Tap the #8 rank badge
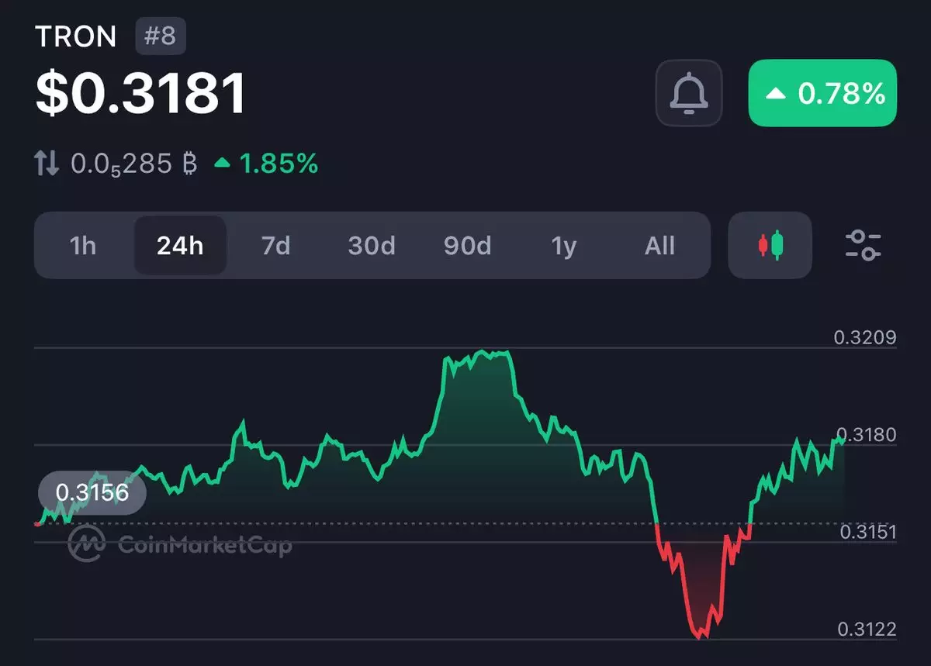931x666 pixels. (161, 36)
